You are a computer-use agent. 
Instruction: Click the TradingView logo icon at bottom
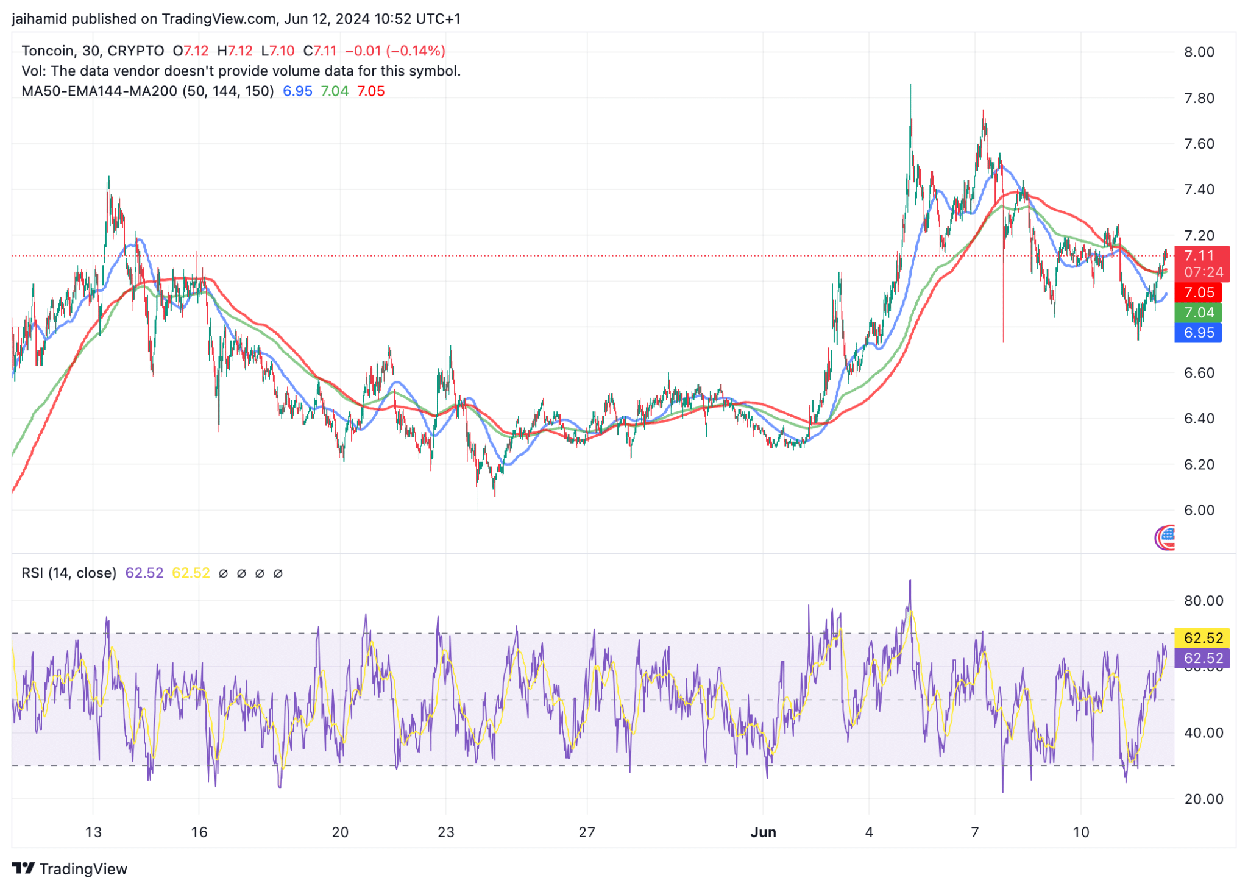(23, 868)
